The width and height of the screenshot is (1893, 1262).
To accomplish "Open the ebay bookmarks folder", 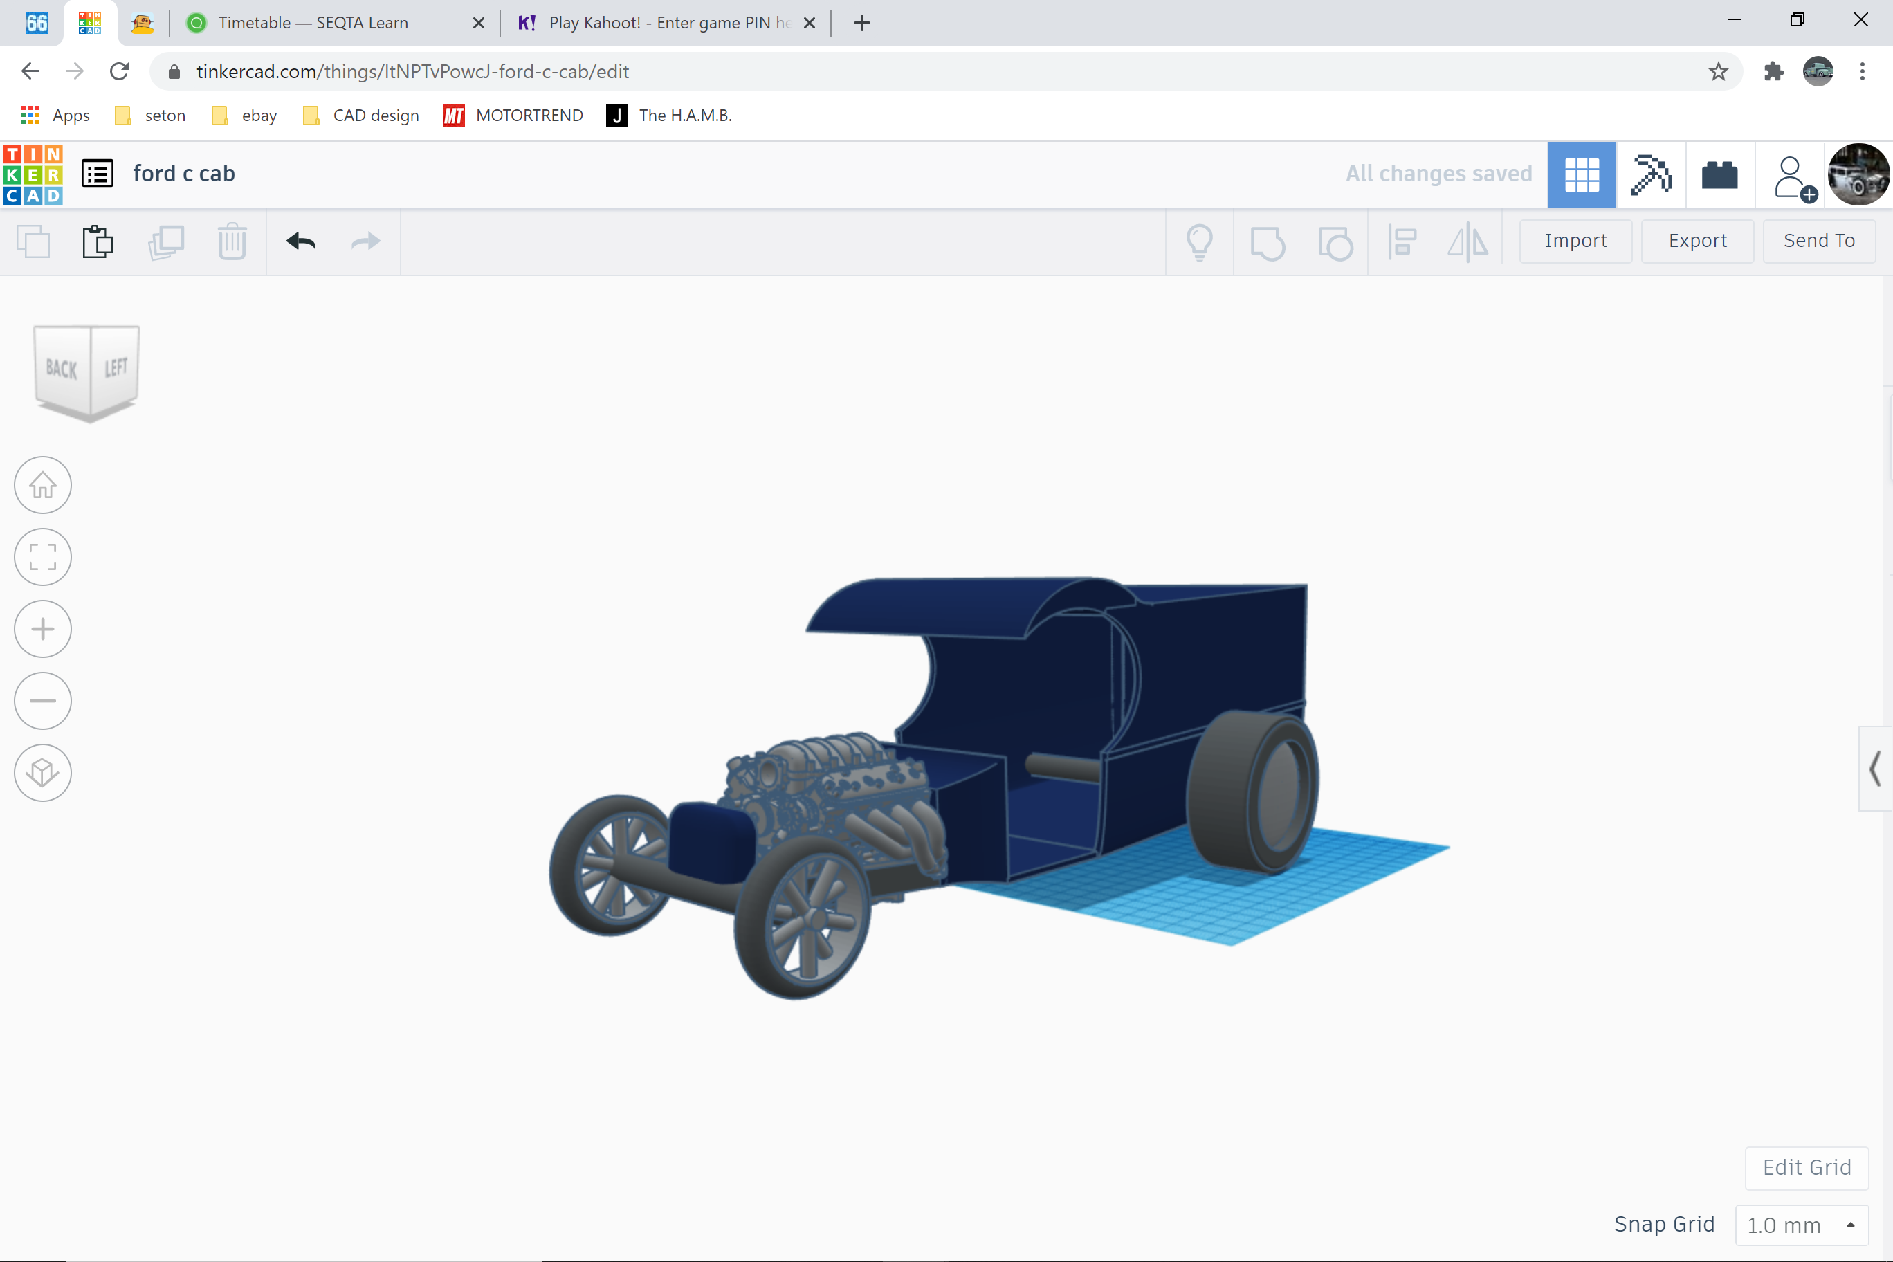I will click(x=245, y=115).
